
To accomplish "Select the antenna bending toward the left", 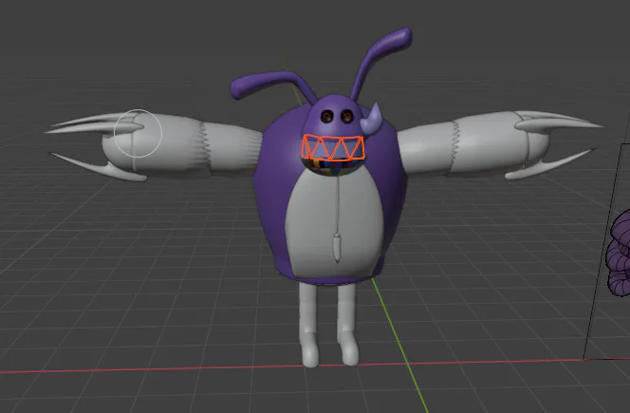I will [273, 86].
